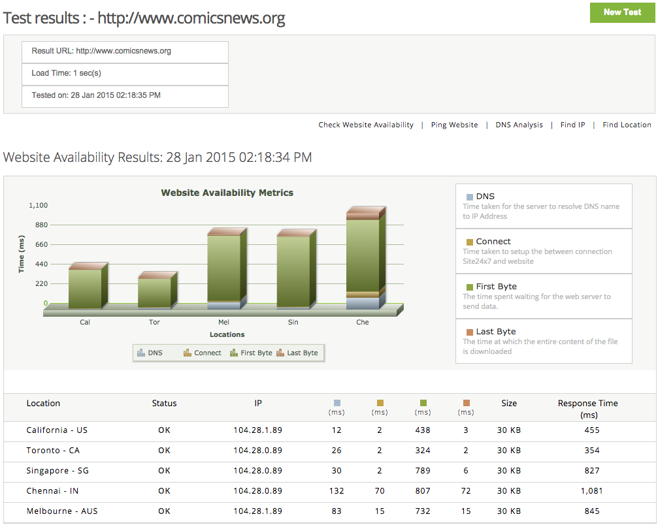658x527 pixels.
Task: Click the Locations axis label under chart
Action: pos(227,334)
